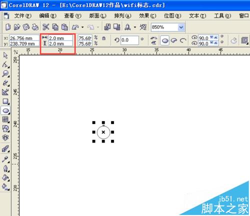Image resolution: width=250 pixels, height=216 pixels.
Task: Click the object height field 2.0 mm
Action: tap(60, 43)
